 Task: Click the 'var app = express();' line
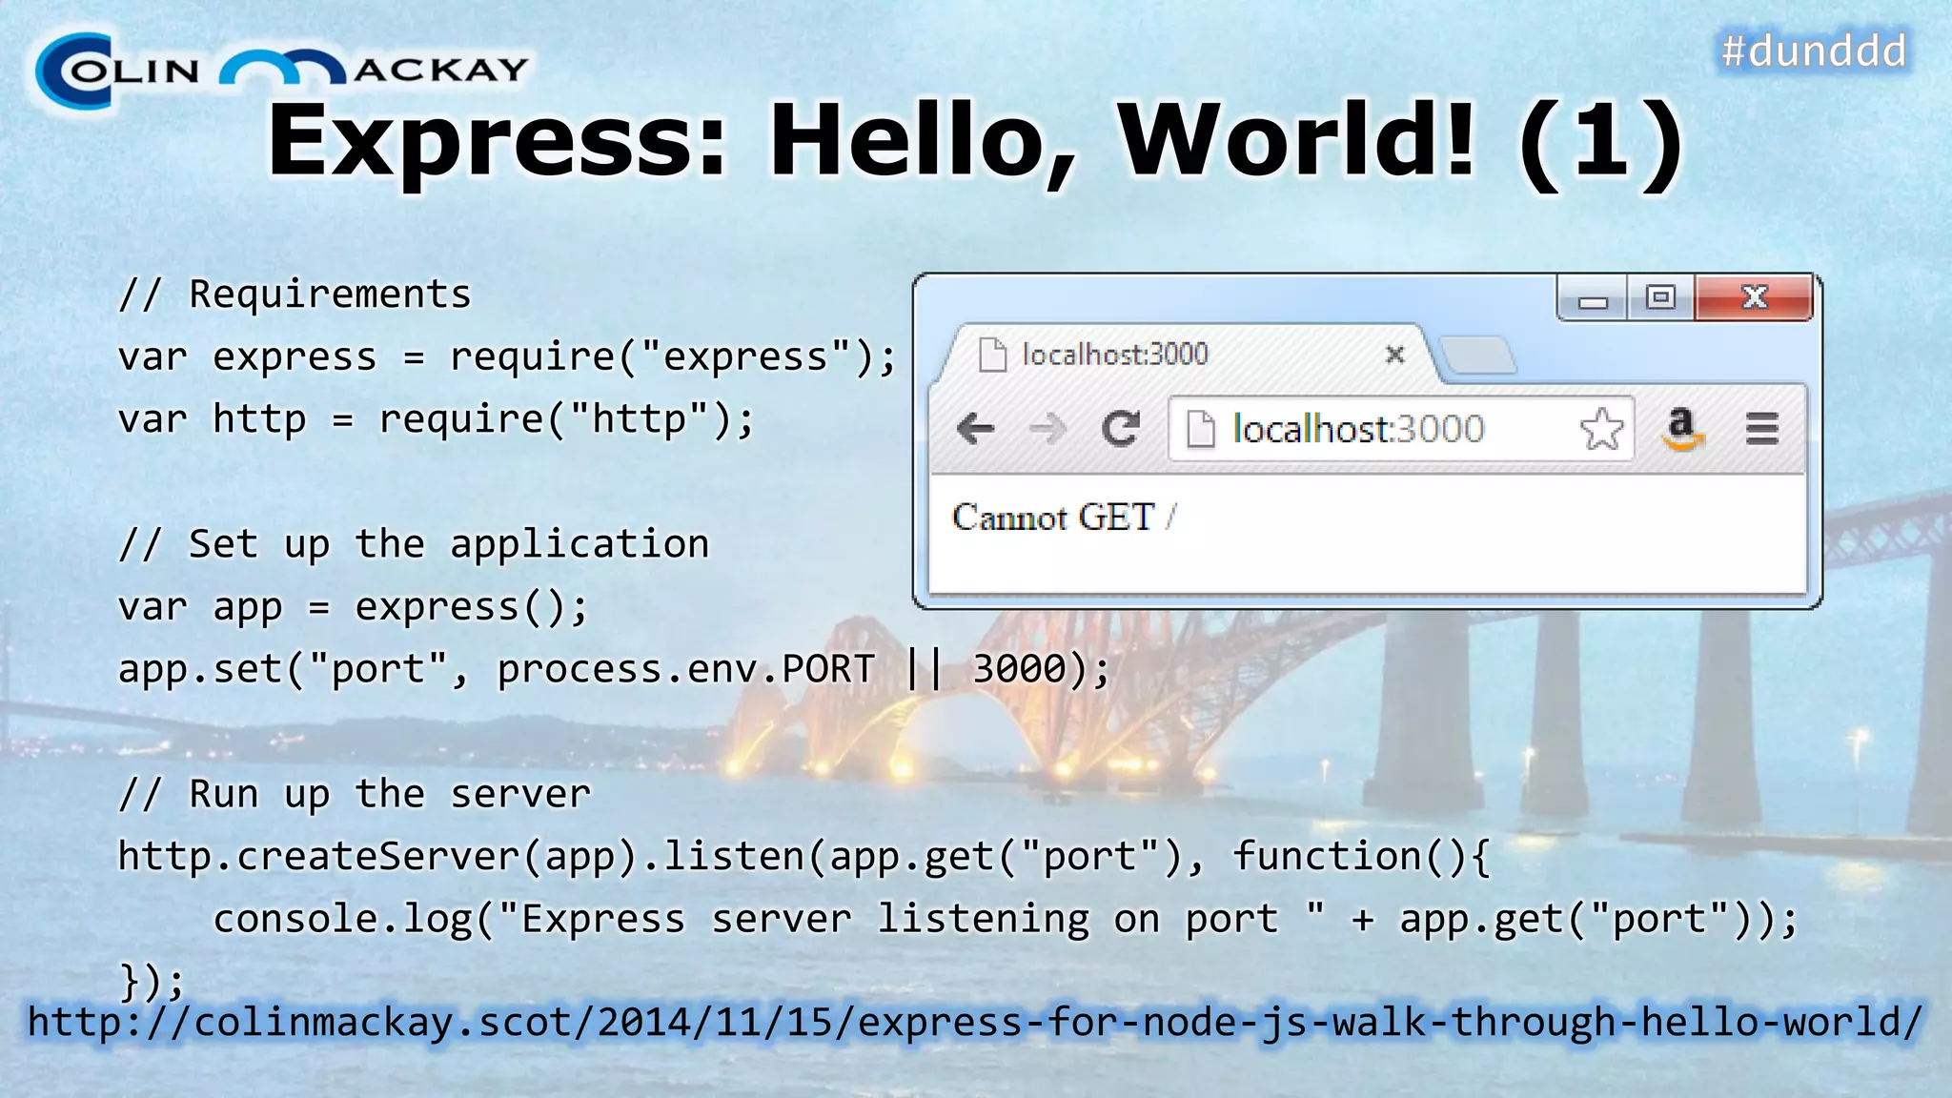[354, 607]
